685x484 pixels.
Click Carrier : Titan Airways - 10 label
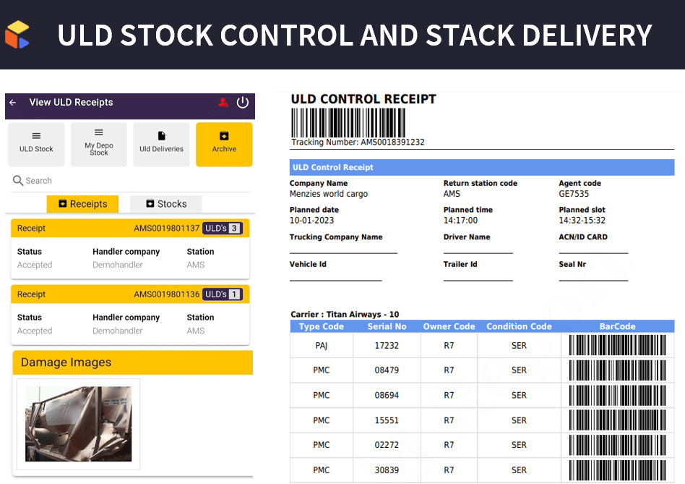345,315
